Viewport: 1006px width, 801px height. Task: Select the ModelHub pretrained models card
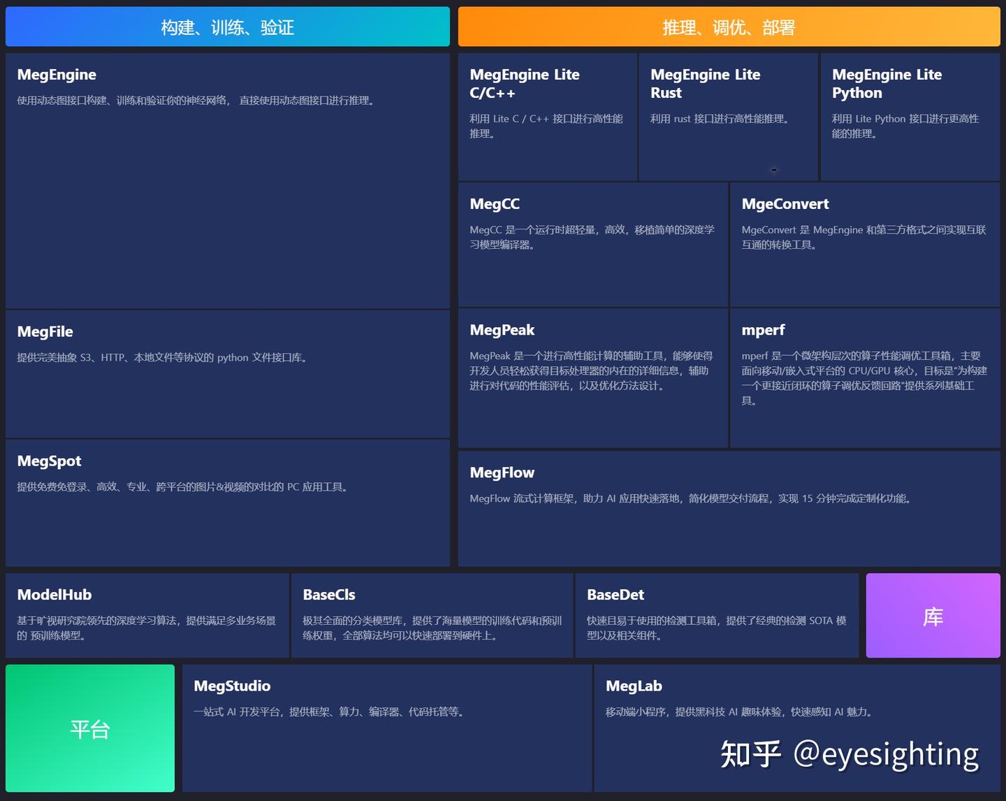point(146,615)
